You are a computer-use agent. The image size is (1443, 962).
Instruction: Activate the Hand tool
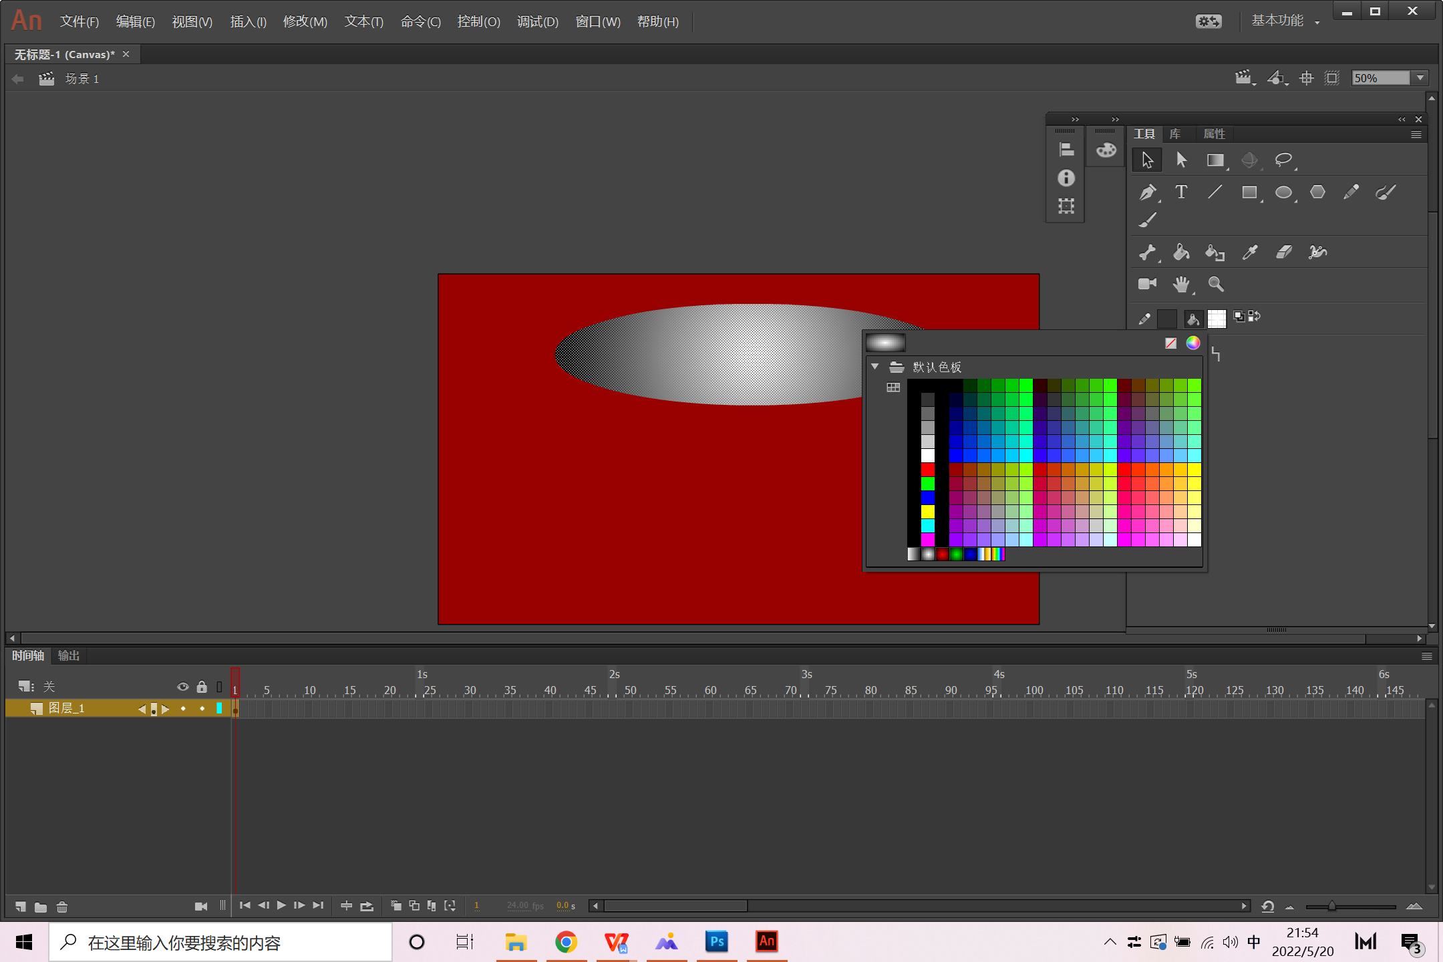click(x=1181, y=284)
